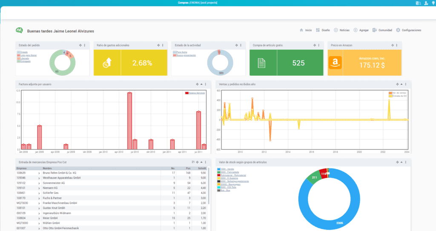Click the Agregar plus icon

[x=356, y=30]
